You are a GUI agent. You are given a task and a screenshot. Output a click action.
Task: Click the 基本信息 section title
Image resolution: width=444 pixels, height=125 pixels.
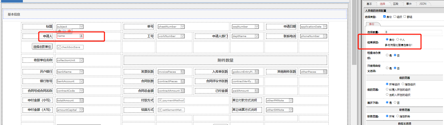[x=14, y=14]
